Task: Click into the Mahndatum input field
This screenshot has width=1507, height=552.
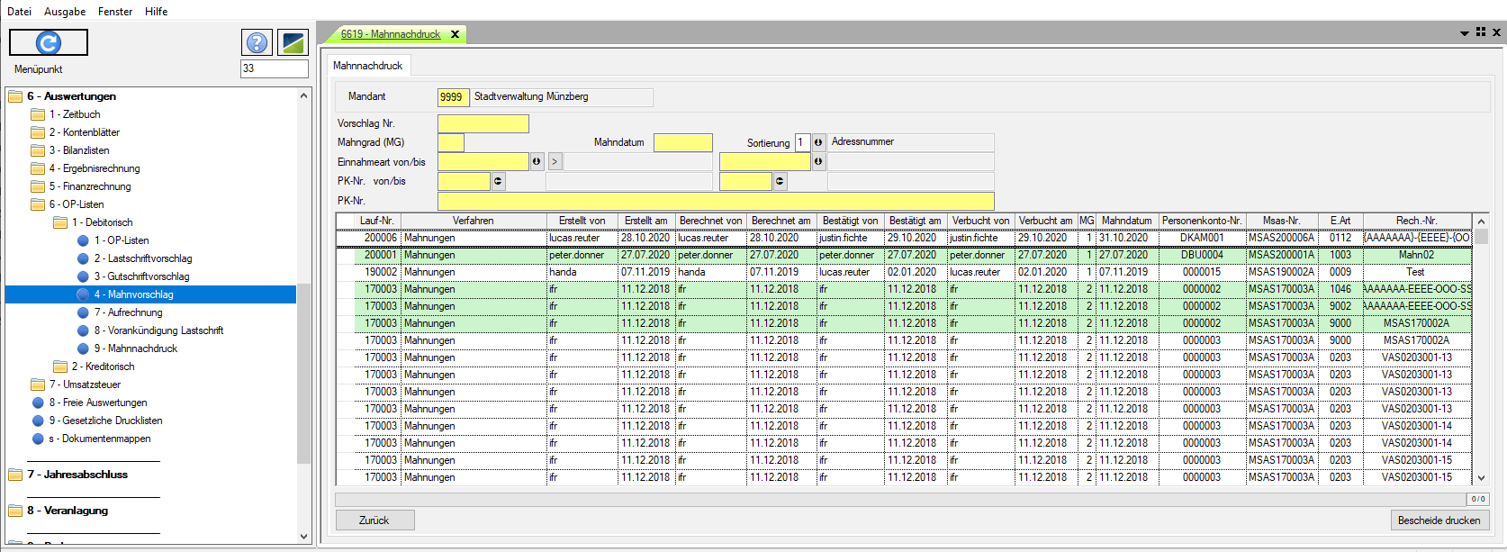Action: click(682, 142)
